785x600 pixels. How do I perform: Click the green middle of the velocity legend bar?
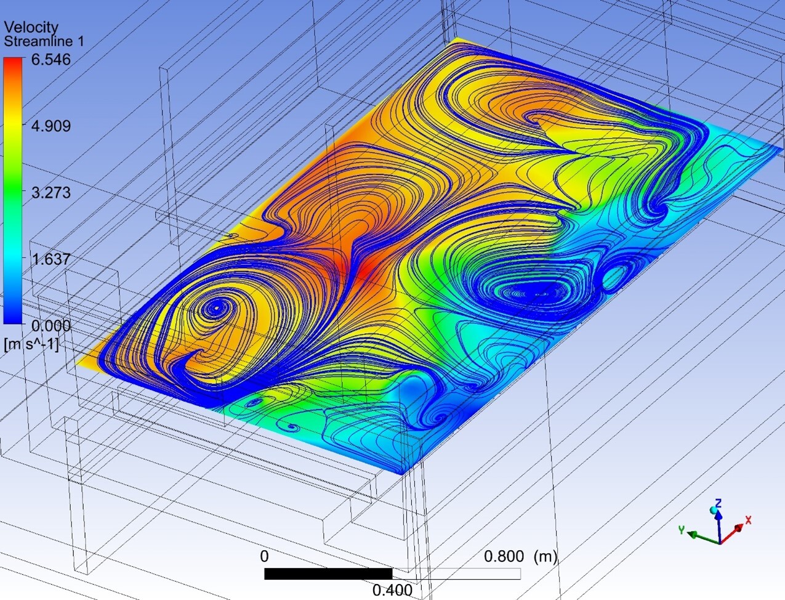coord(12,191)
